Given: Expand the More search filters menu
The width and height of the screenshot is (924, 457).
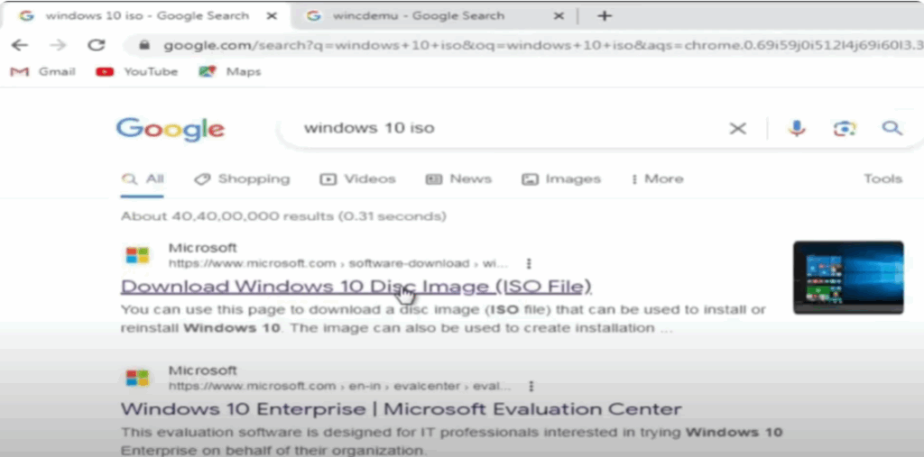Looking at the screenshot, I should click(657, 179).
